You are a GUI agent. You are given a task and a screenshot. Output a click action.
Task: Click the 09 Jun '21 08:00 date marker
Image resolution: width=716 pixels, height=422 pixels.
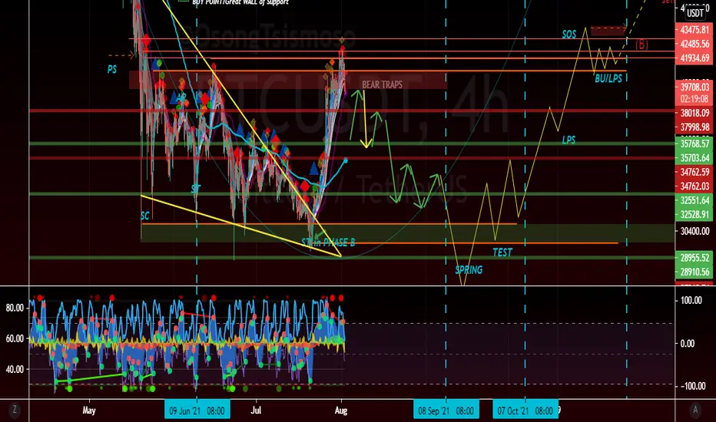197,410
